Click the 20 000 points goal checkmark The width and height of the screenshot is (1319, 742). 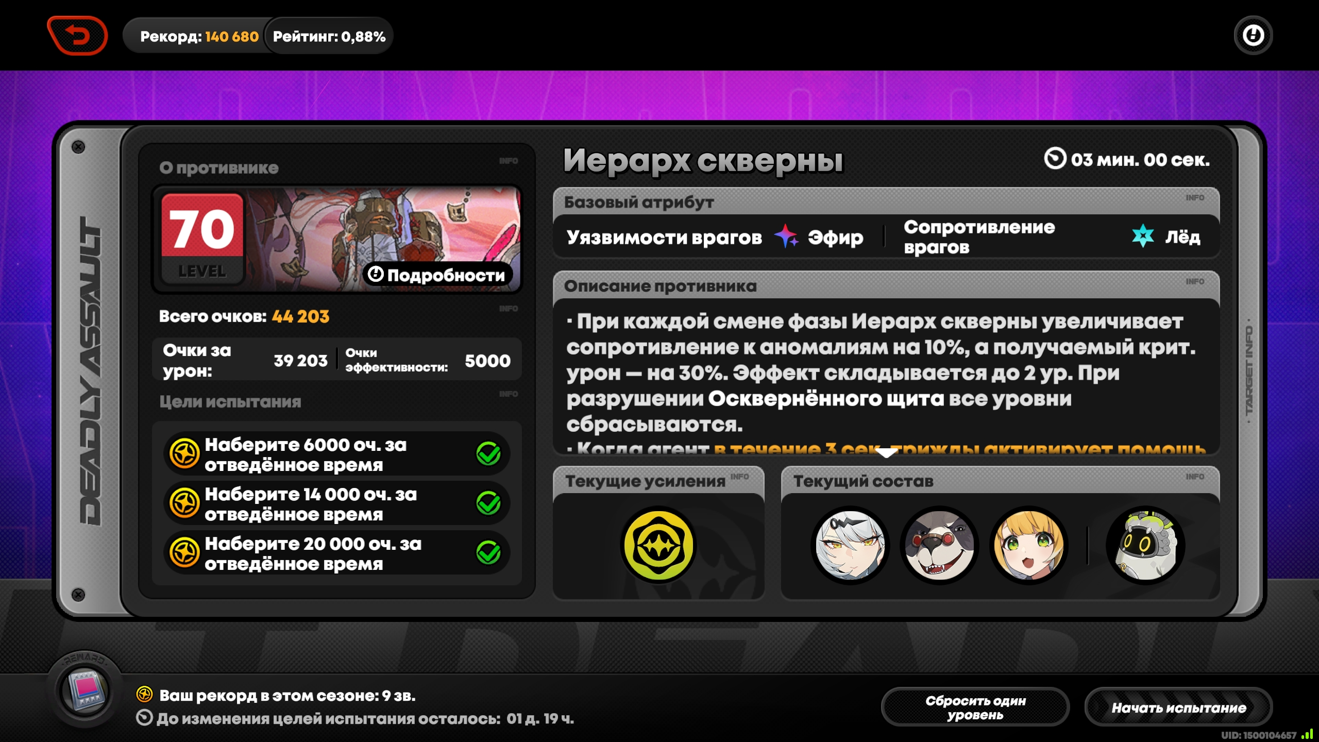488,552
